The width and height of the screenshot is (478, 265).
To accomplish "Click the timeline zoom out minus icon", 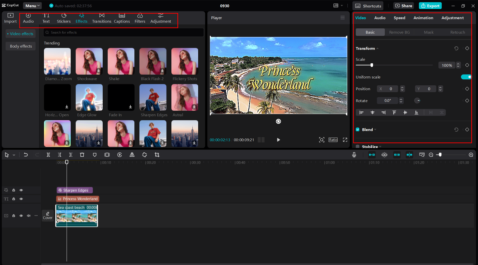I will point(431,155).
